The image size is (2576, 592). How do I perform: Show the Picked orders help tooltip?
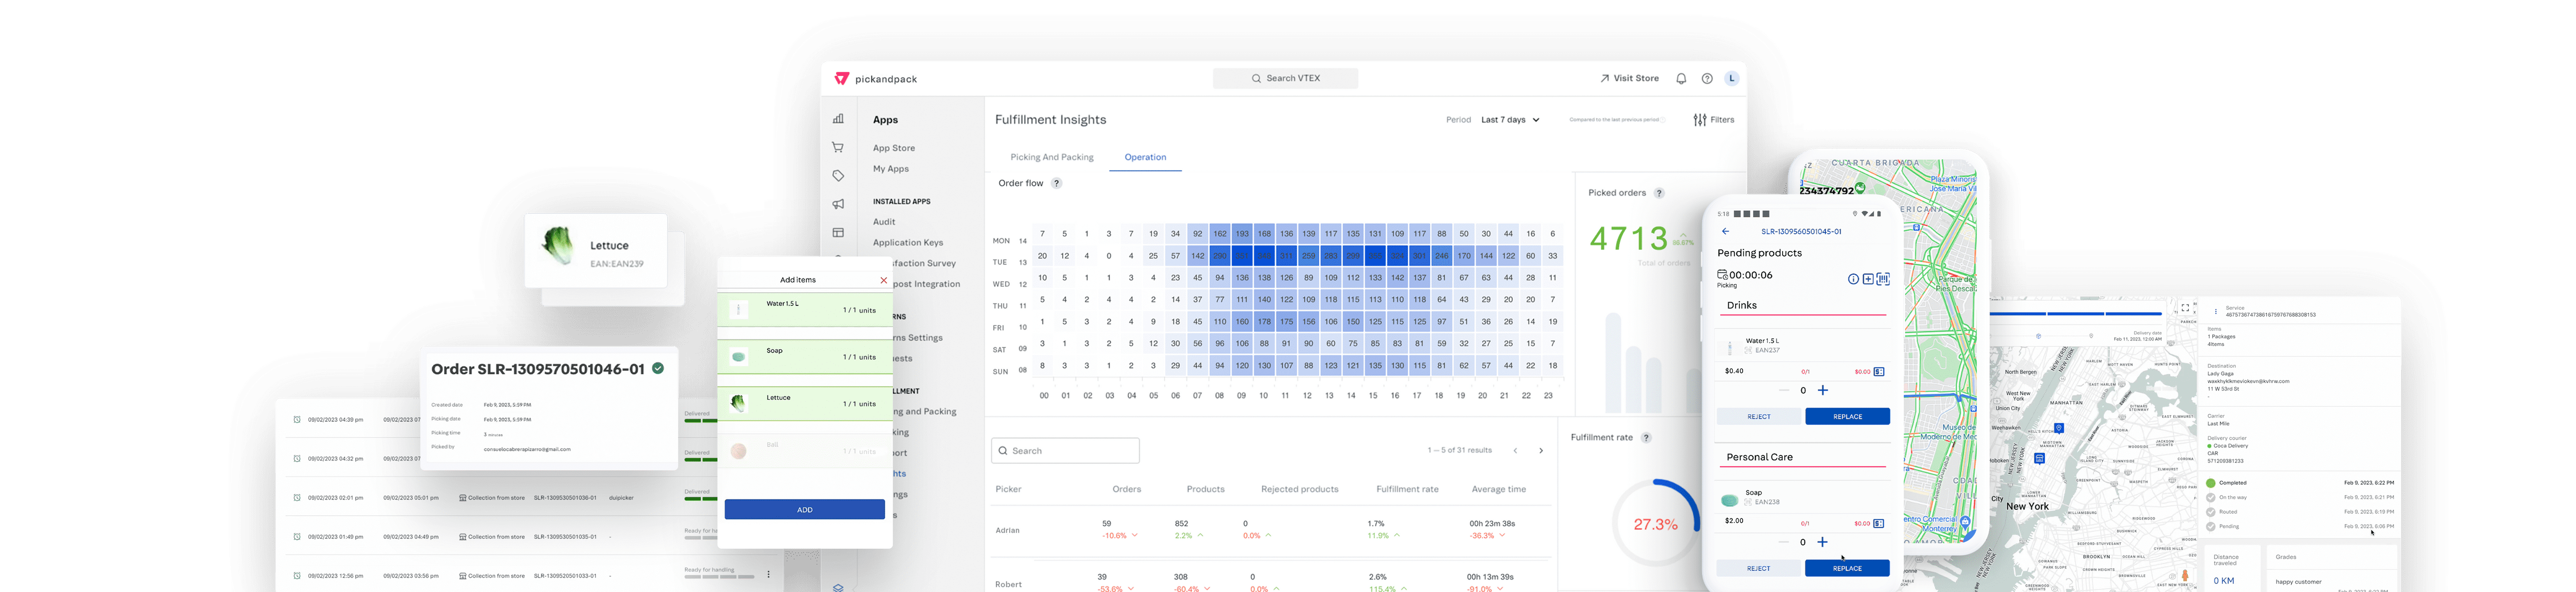pyautogui.click(x=1659, y=194)
